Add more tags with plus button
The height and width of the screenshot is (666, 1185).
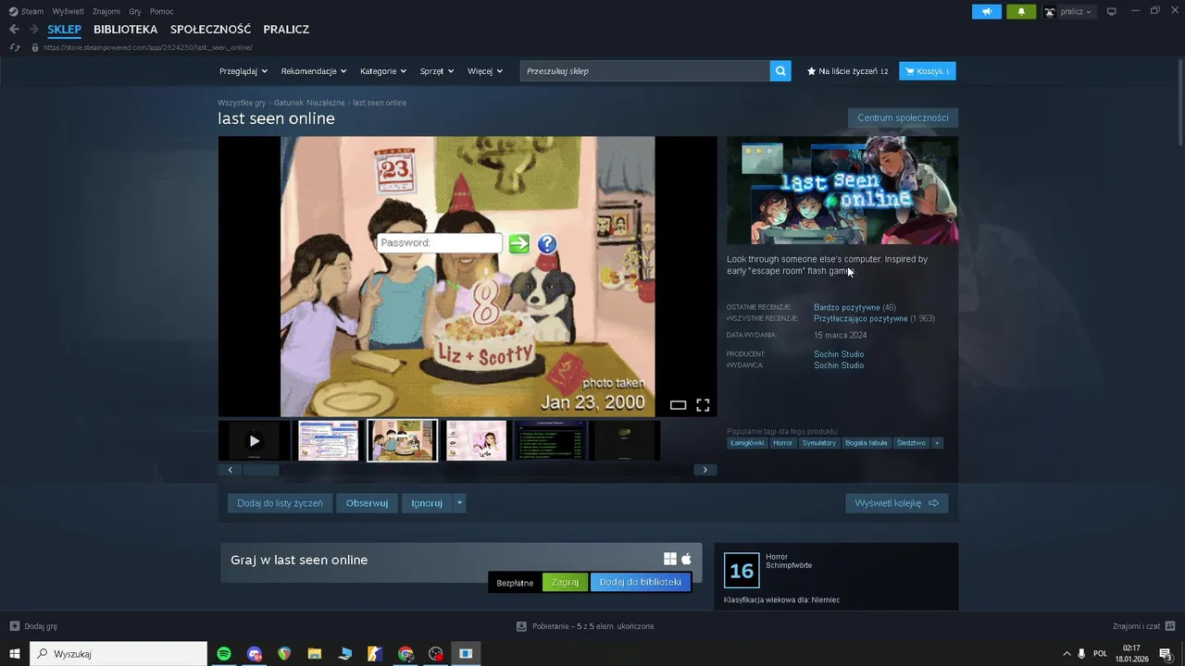click(937, 443)
